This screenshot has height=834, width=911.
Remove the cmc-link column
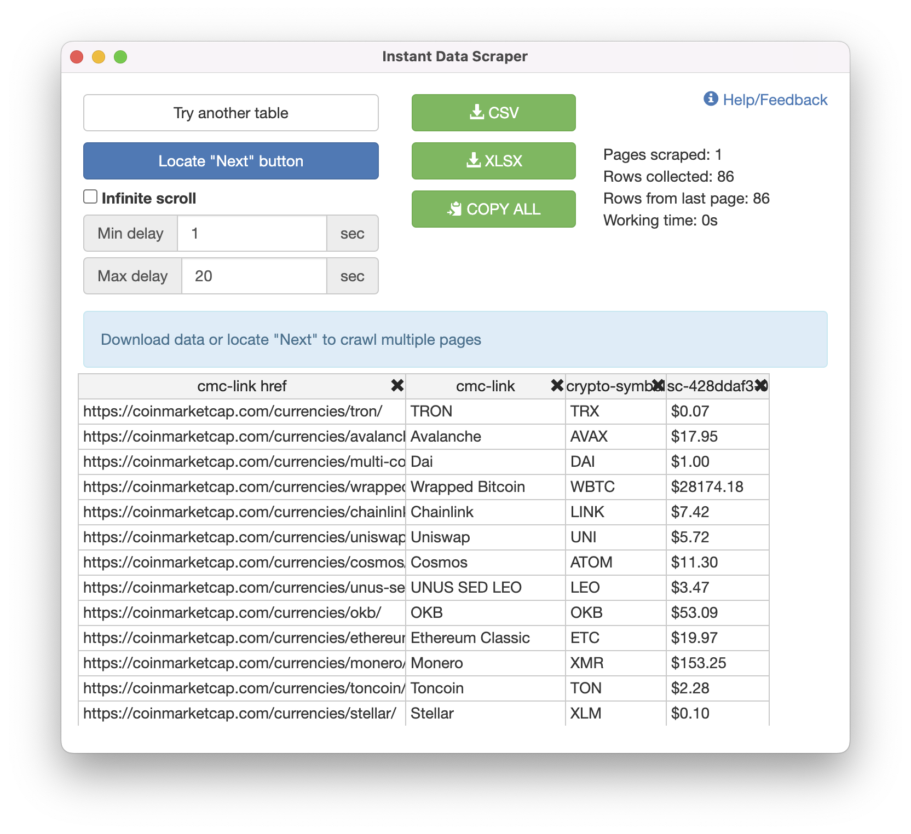coord(557,386)
